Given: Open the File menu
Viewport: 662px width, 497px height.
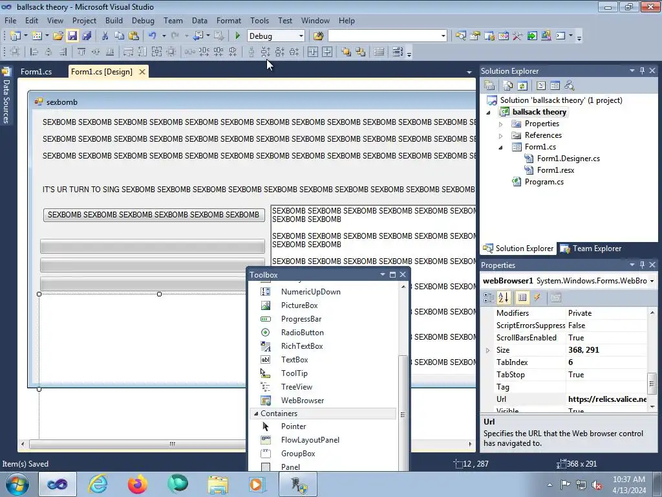Looking at the screenshot, I should [x=10, y=21].
